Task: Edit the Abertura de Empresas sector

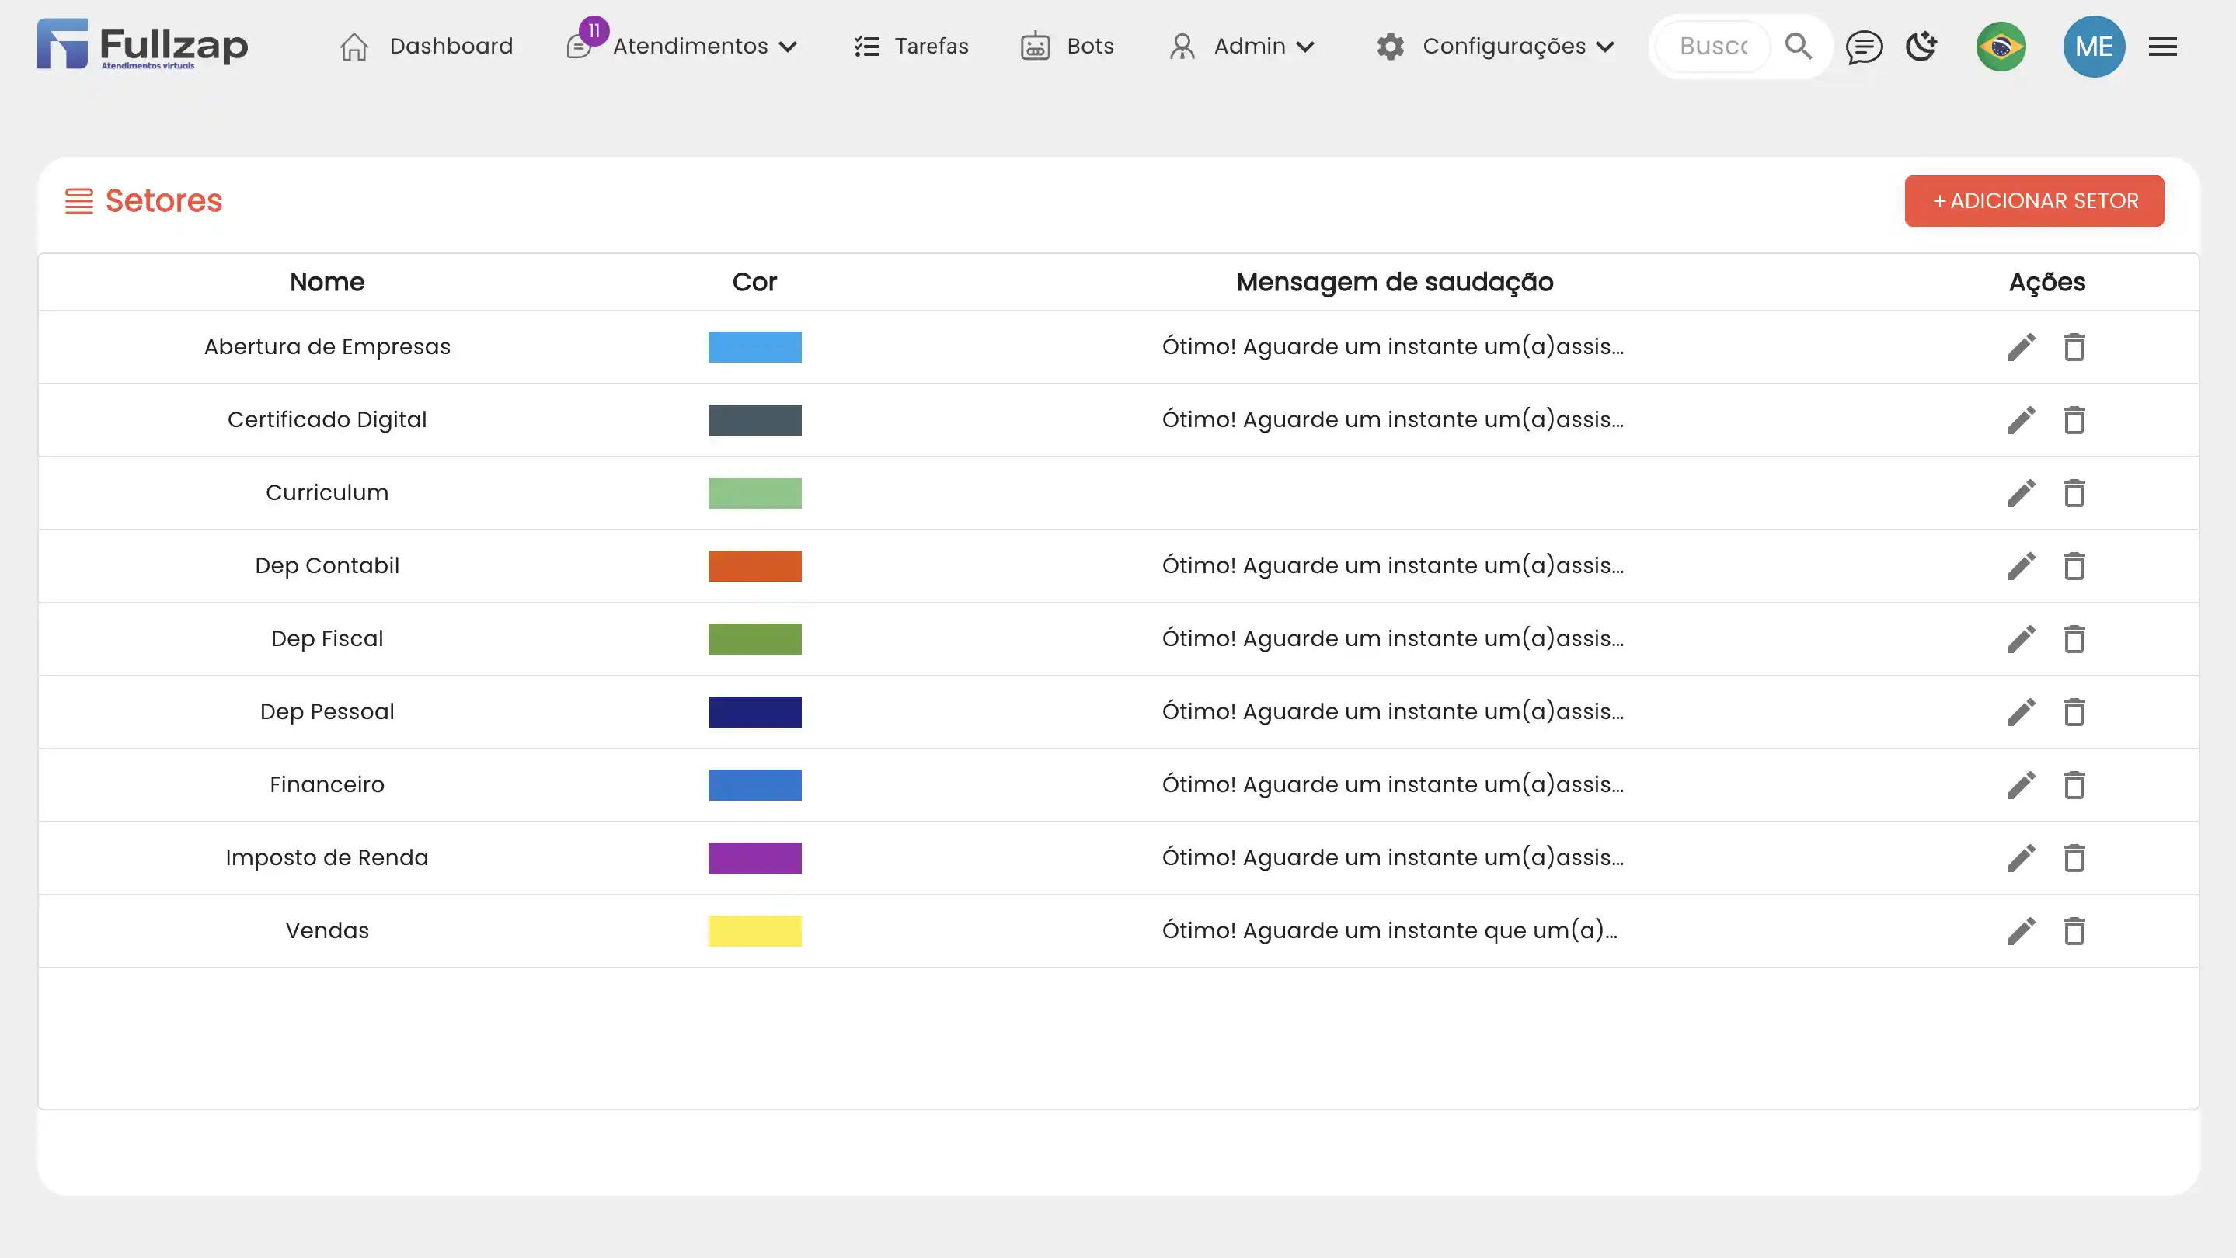Action: [x=2021, y=347]
